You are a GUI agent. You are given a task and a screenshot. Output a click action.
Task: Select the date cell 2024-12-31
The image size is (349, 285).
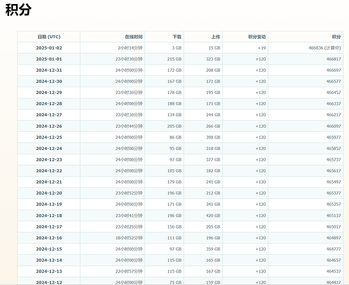pos(49,70)
